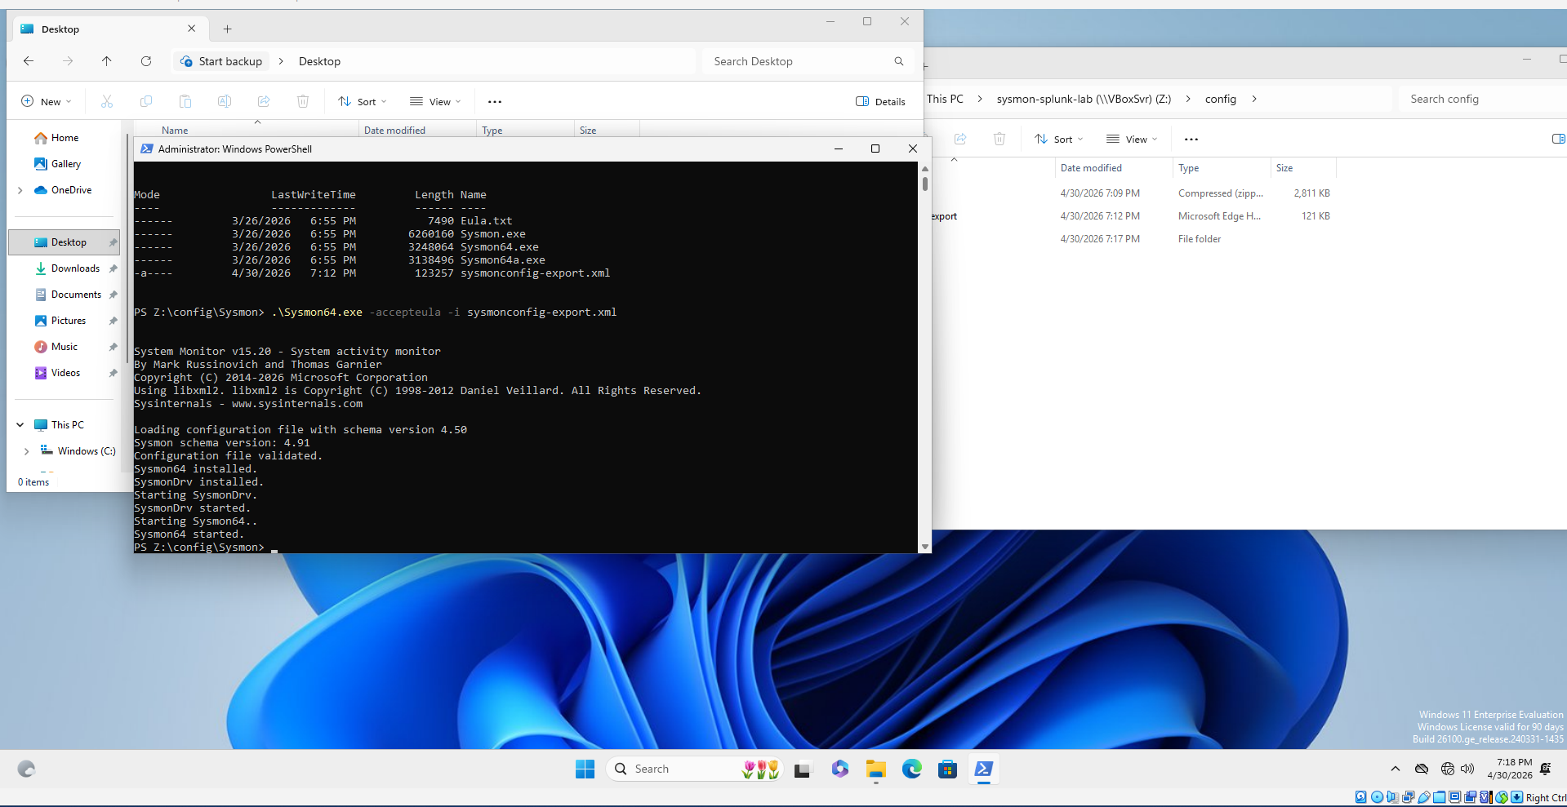Open New dropdown in Desktop window
The height and width of the screenshot is (807, 1567).
click(x=46, y=101)
